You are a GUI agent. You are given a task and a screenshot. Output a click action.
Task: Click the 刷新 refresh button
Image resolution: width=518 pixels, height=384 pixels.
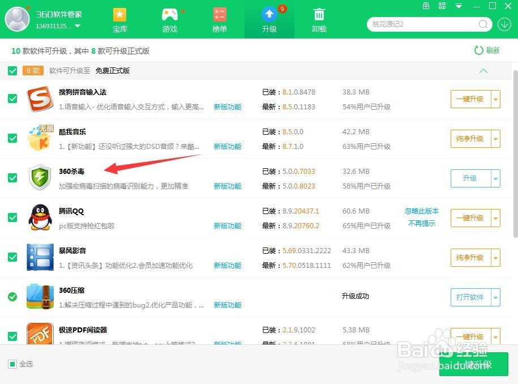(x=487, y=50)
